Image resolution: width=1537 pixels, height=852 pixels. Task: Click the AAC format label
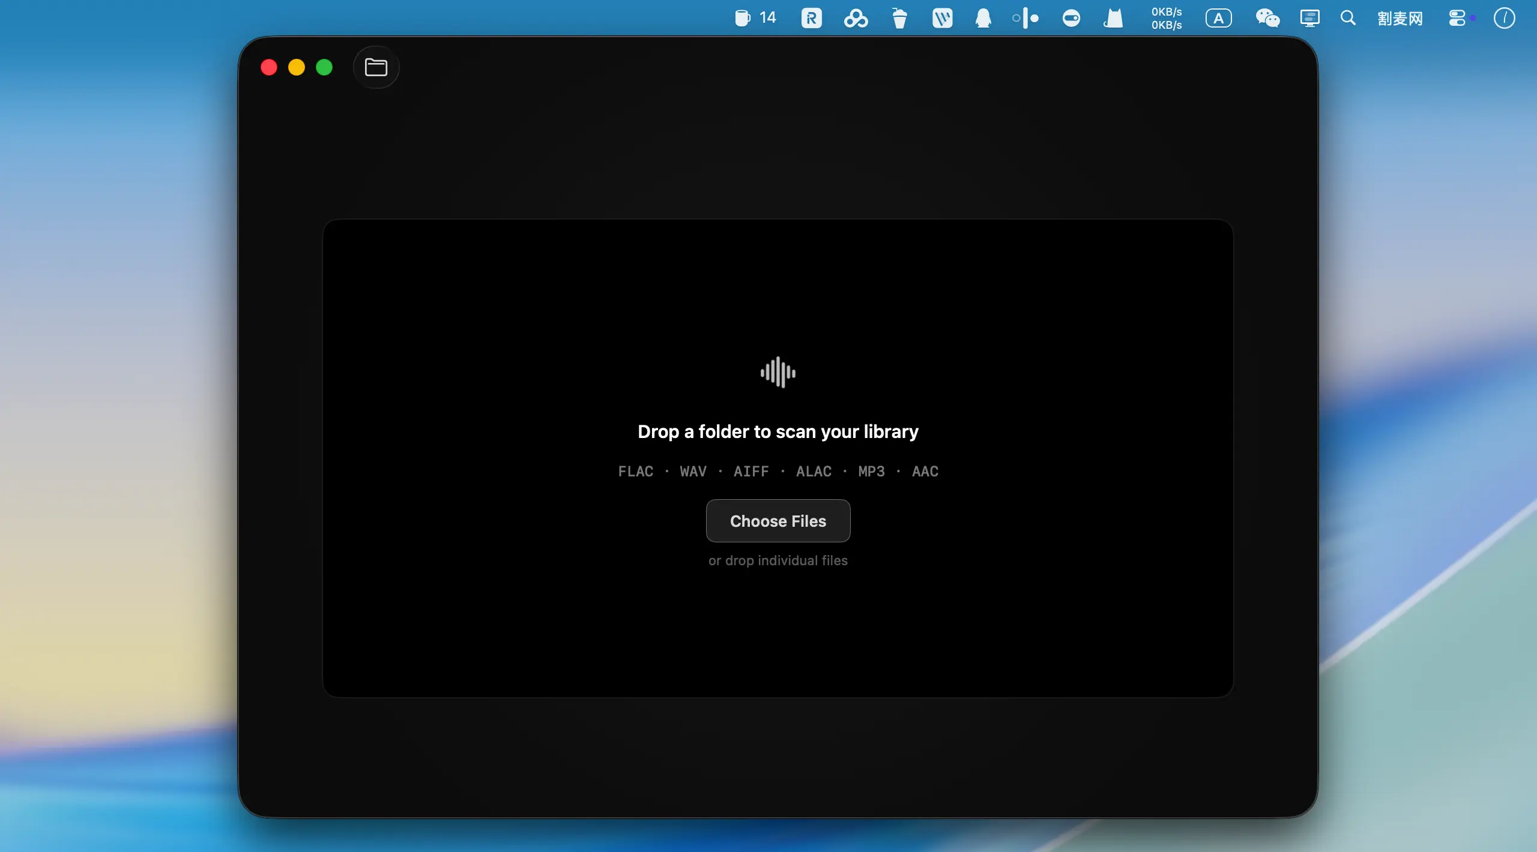click(925, 472)
